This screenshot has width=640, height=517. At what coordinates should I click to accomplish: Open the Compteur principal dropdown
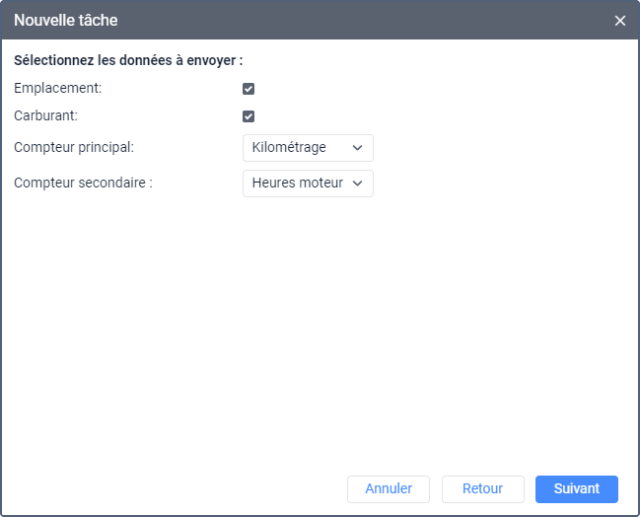pyautogui.click(x=308, y=148)
